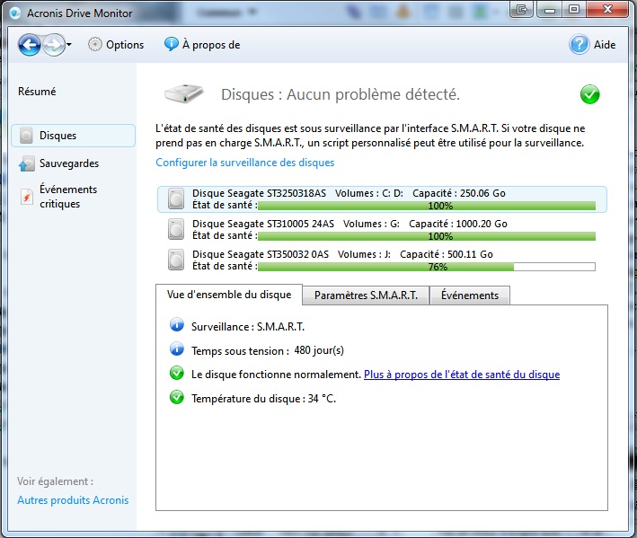The height and width of the screenshot is (538, 637).
Task: Click the Options gear icon
Action: [95, 44]
